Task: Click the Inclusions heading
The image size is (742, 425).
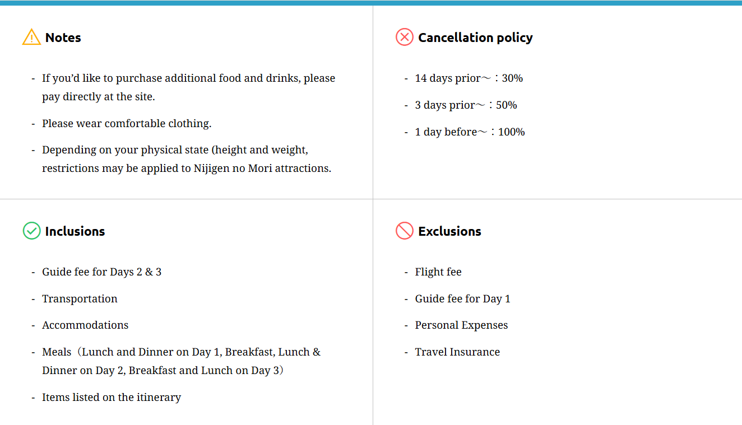Action: 75,231
